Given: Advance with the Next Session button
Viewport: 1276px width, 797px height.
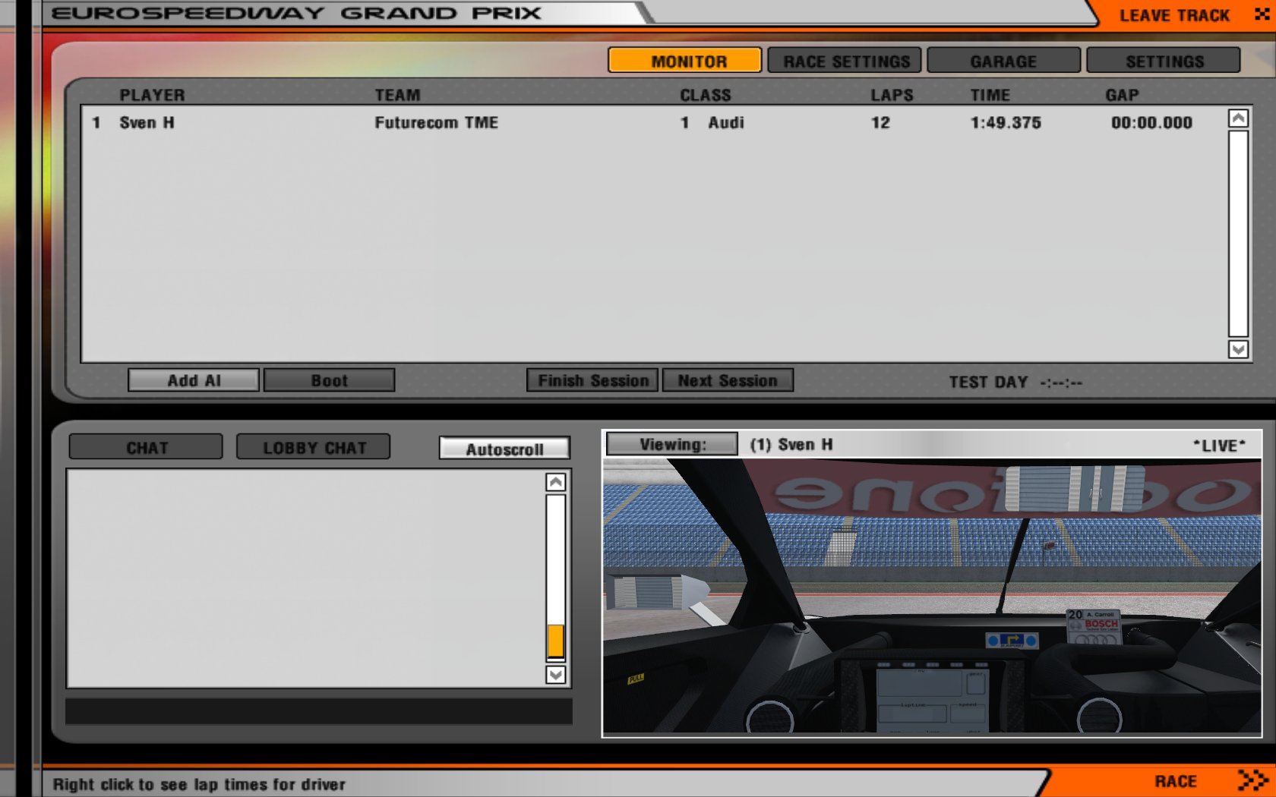Looking at the screenshot, I should pyautogui.click(x=727, y=380).
